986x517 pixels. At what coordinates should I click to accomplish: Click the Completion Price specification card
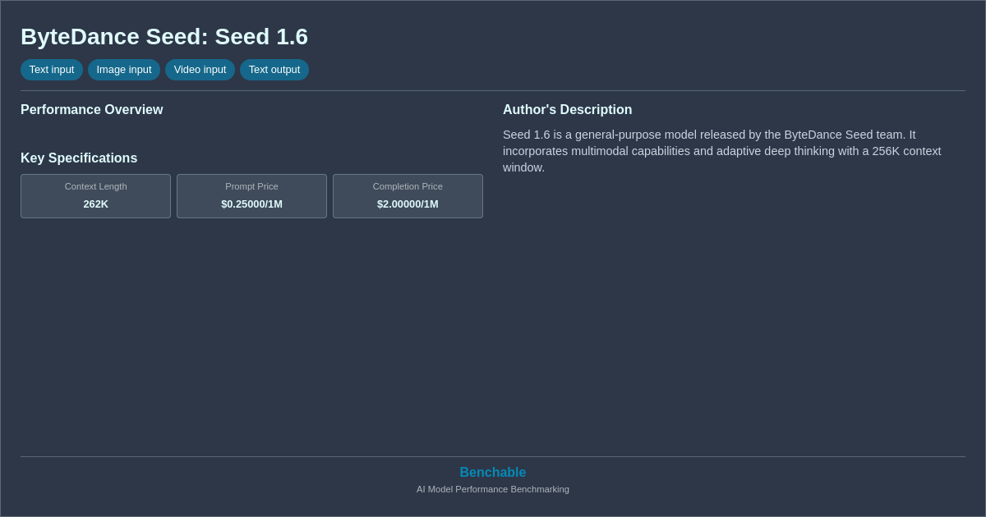coord(408,196)
